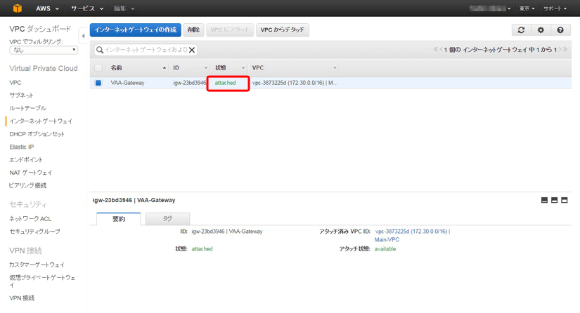This screenshot has width=580, height=313.
Task: Switch to the タグ tab
Action: 167,218
